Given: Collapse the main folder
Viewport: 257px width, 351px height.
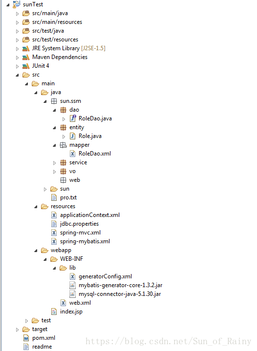Looking at the screenshot, I should point(26,84).
